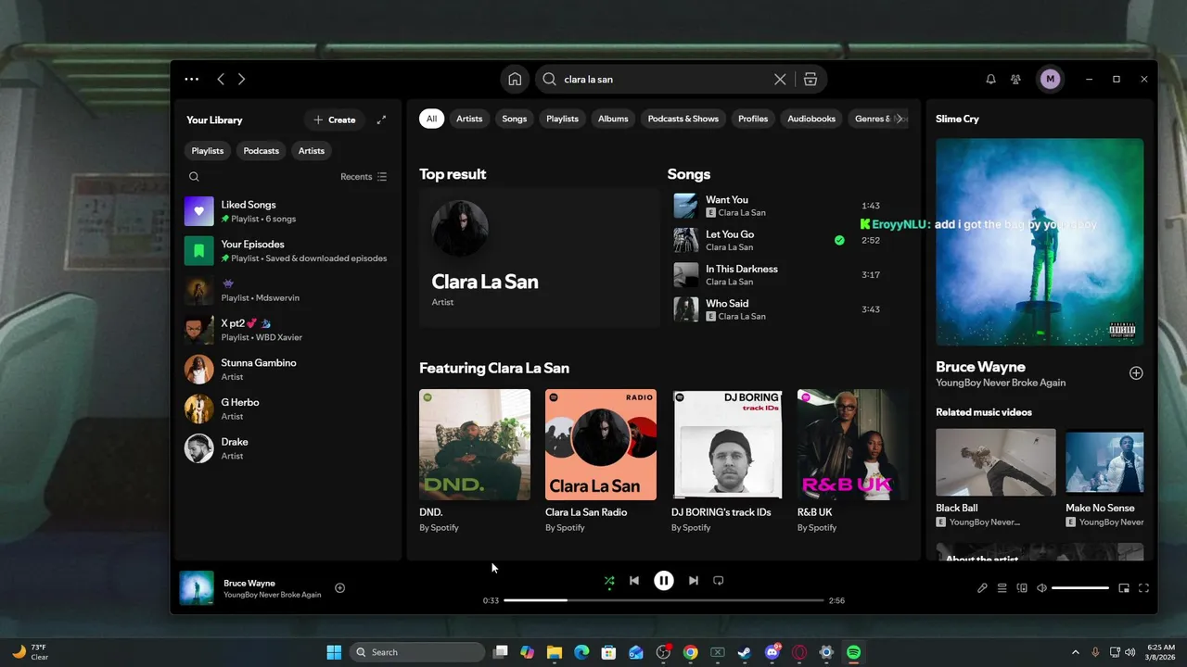1187x667 pixels.
Task: Open the Miniplayer icon
Action: pos(1124,588)
